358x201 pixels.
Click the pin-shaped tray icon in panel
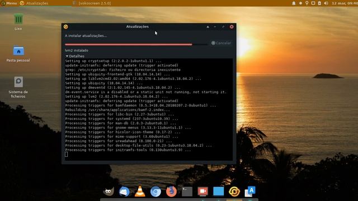point(307,3)
